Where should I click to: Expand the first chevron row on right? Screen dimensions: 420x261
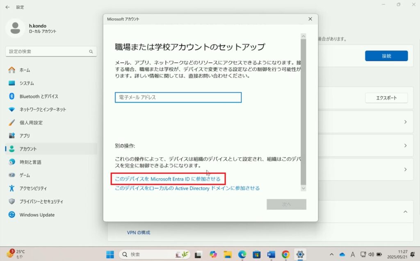point(405,122)
